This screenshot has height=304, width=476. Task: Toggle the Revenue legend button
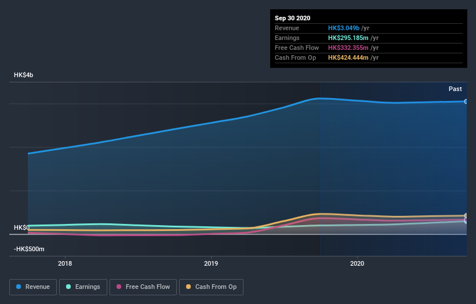tap(33, 287)
